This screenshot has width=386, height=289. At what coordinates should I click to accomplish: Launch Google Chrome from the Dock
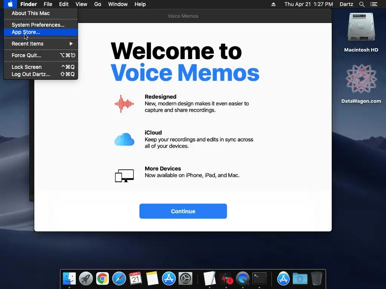click(103, 278)
